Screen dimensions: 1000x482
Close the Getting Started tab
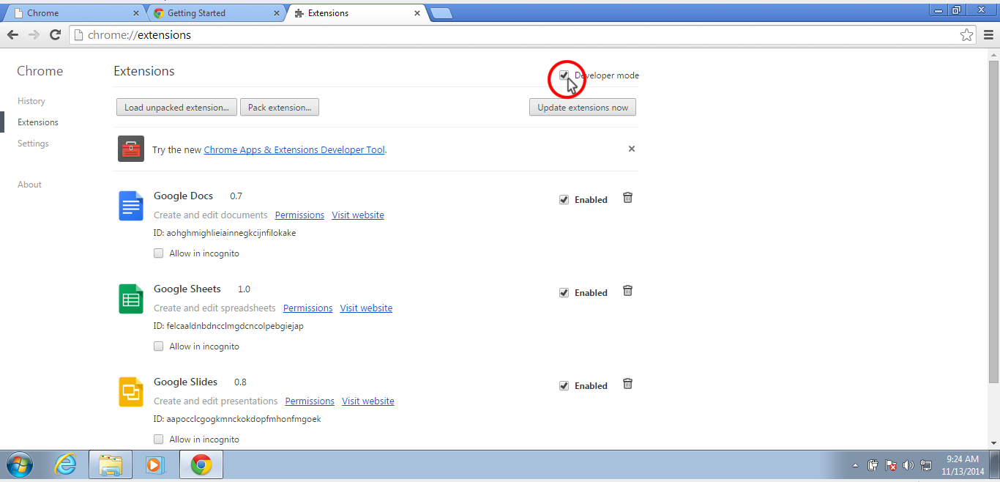[277, 12]
